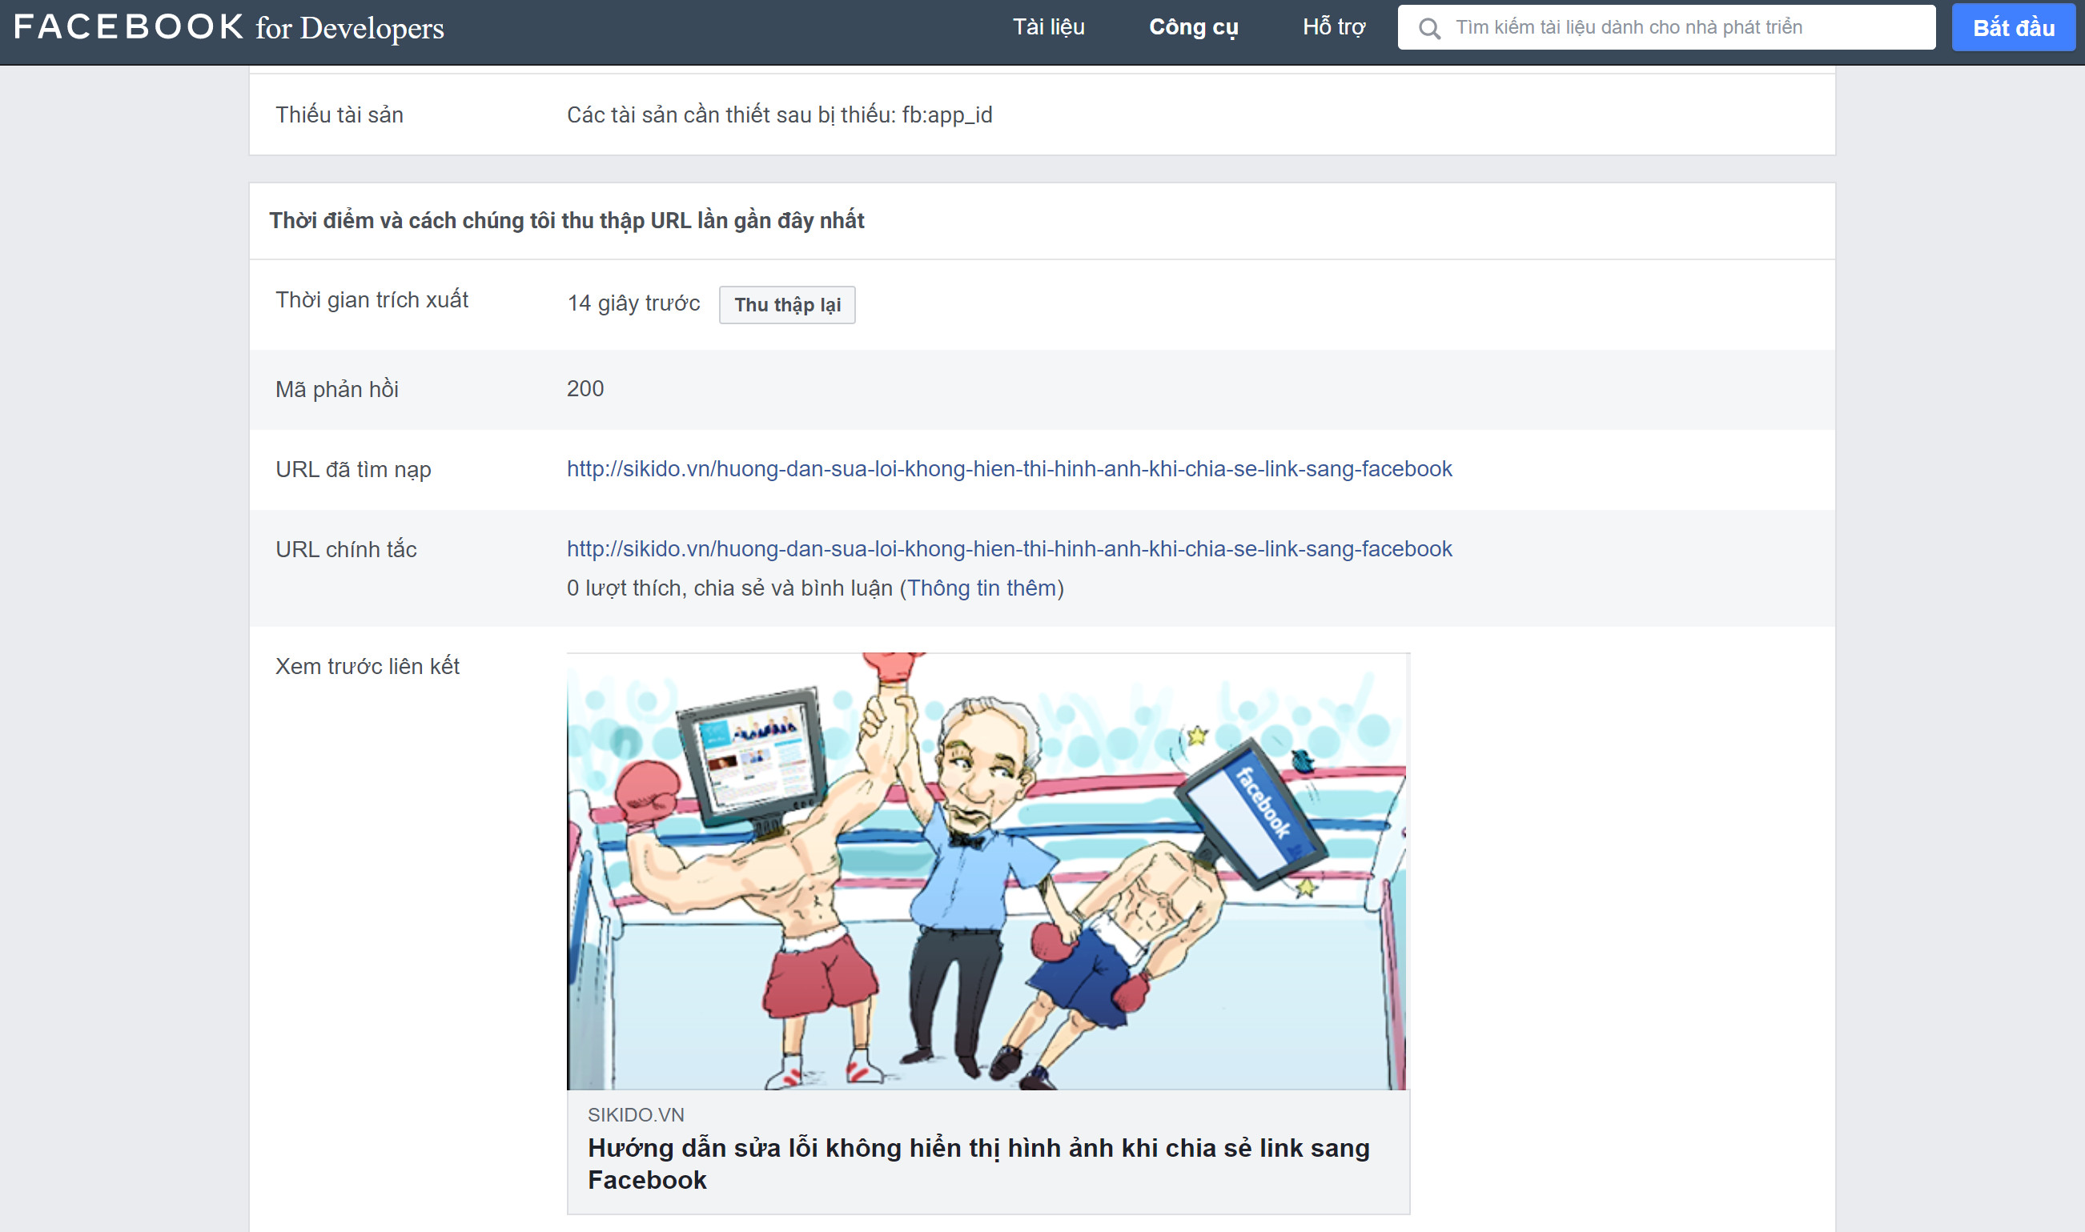Open the Hỗ trợ menu
Screen dimensions: 2085x1232
1333,27
